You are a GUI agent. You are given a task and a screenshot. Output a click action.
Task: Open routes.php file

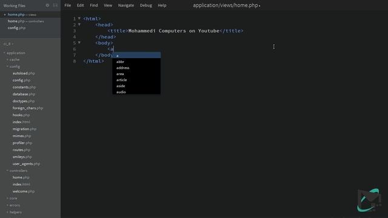pos(21,150)
